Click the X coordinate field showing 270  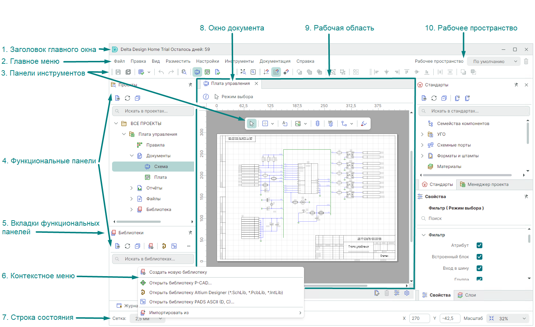pyautogui.click(x=419, y=318)
